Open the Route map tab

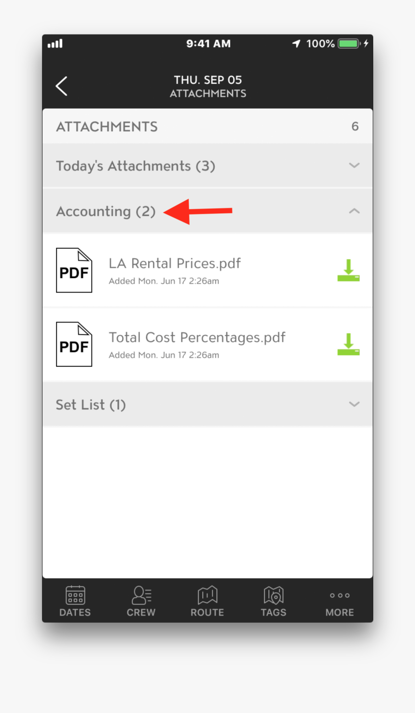[207, 601]
